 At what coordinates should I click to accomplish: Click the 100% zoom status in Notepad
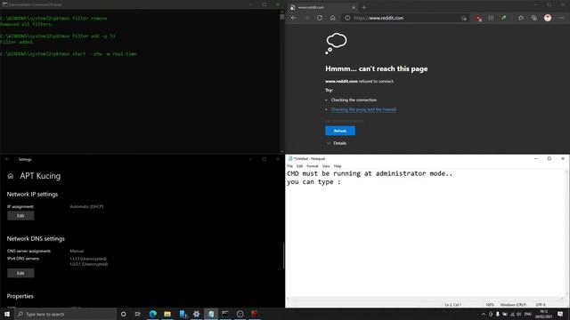(490, 305)
